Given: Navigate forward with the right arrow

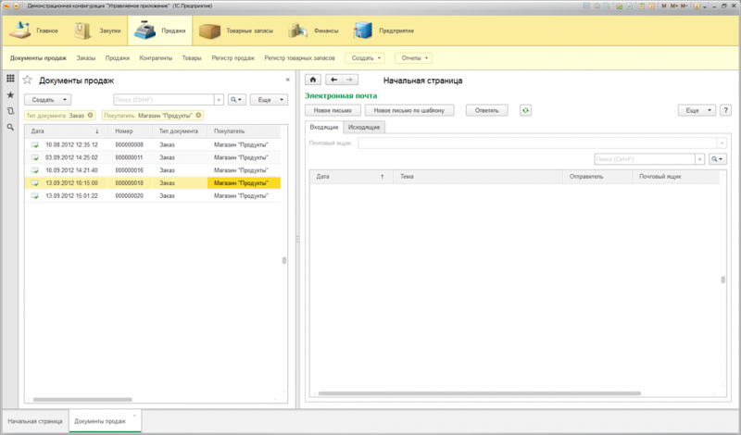Looking at the screenshot, I should pyautogui.click(x=350, y=80).
